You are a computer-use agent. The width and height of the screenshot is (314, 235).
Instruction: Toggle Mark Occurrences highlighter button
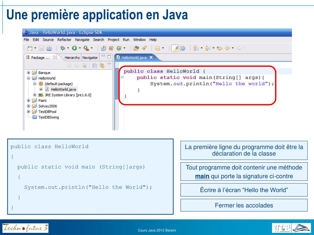[x=175, y=48]
